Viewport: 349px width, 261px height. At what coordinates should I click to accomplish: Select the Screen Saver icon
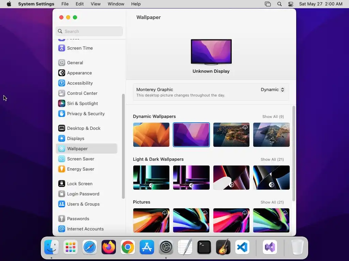pyautogui.click(x=62, y=159)
